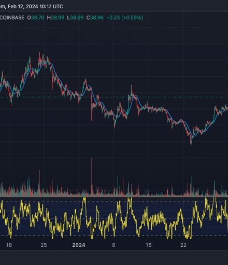228x265 pixels.
Task: Click the lowest candle wick after the 22nd
Action: tap(191, 141)
